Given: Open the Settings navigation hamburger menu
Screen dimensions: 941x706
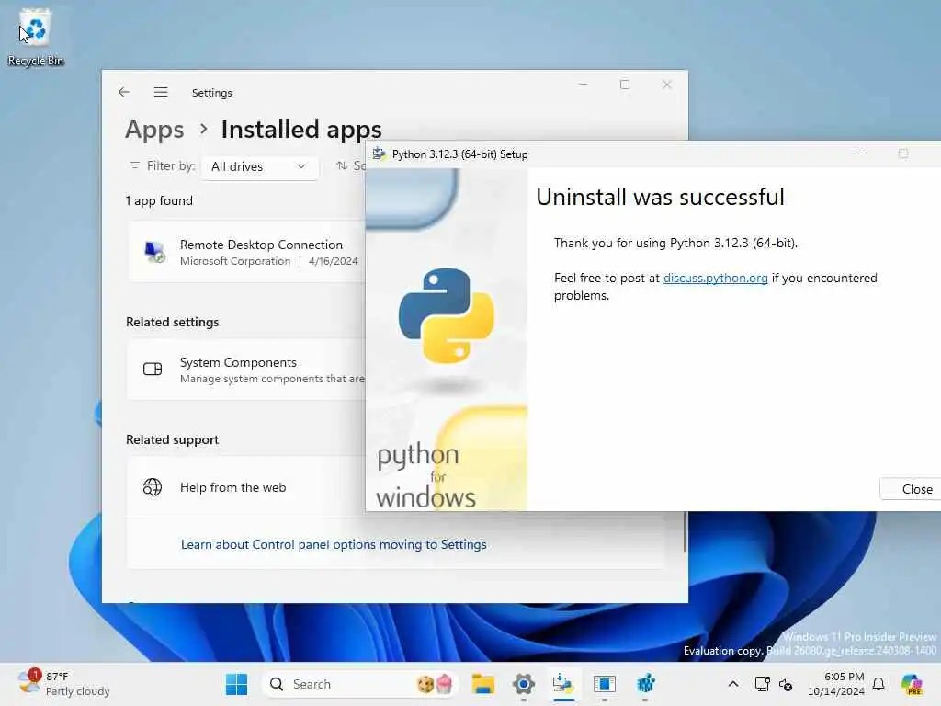Looking at the screenshot, I should point(160,92).
